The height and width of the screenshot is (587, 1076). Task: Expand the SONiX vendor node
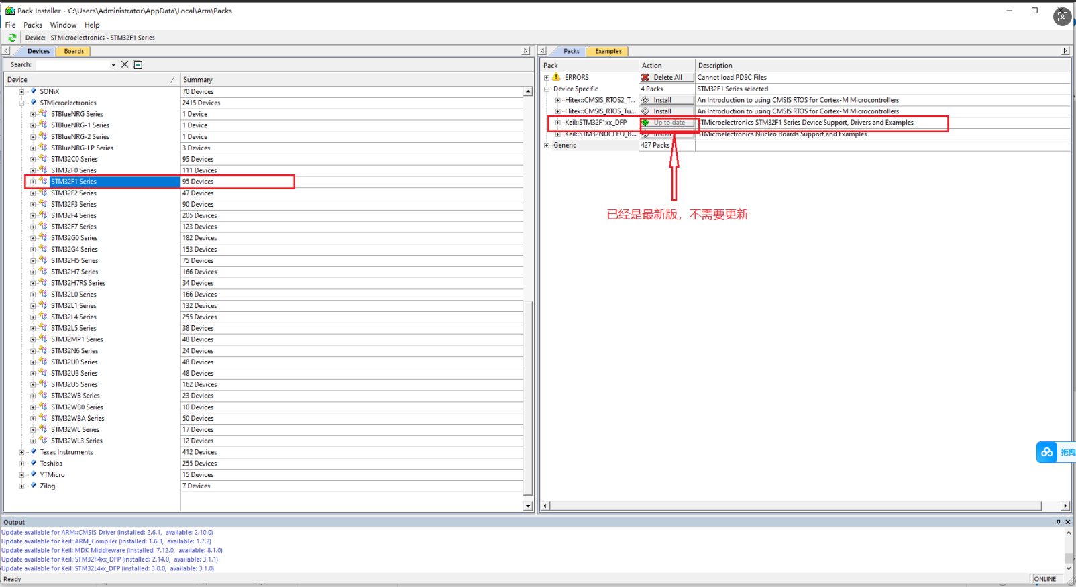click(21, 91)
